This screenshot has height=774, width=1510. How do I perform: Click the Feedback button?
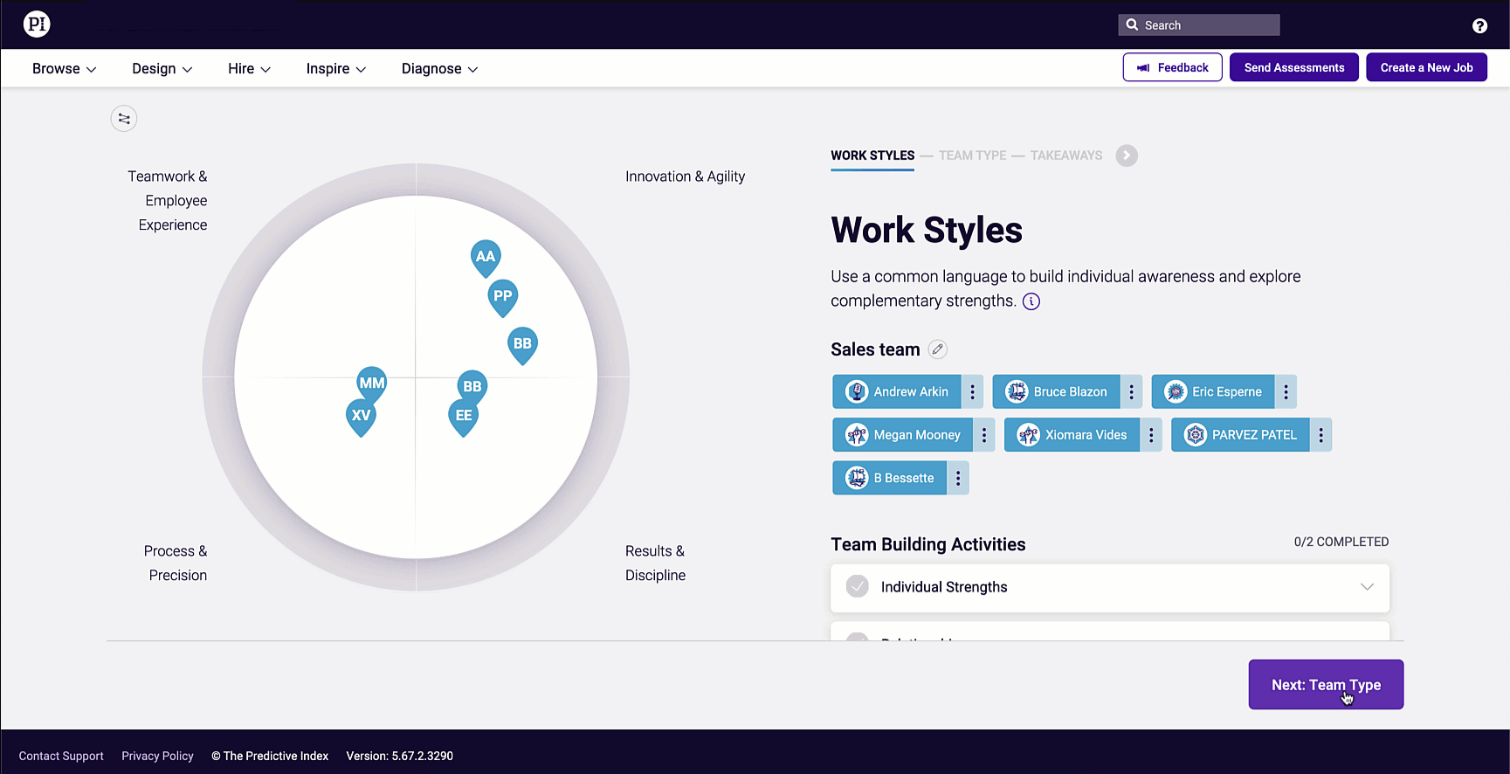pyautogui.click(x=1172, y=67)
